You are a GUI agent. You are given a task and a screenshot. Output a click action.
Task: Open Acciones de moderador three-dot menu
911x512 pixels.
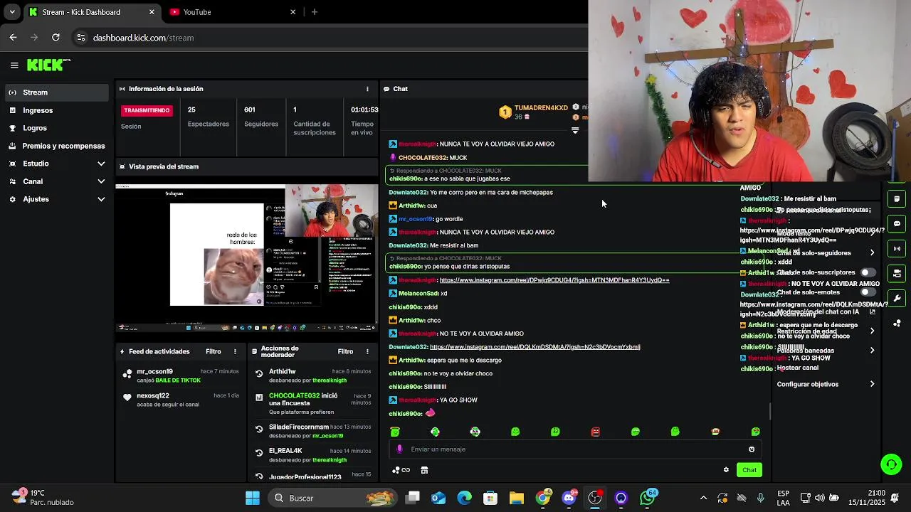[367, 351]
